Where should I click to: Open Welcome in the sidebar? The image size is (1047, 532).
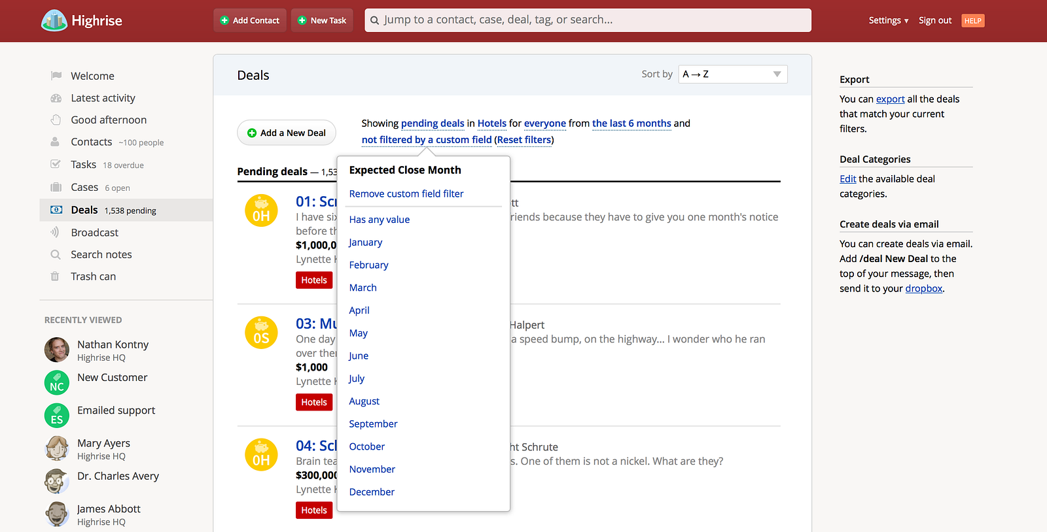[x=93, y=76]
